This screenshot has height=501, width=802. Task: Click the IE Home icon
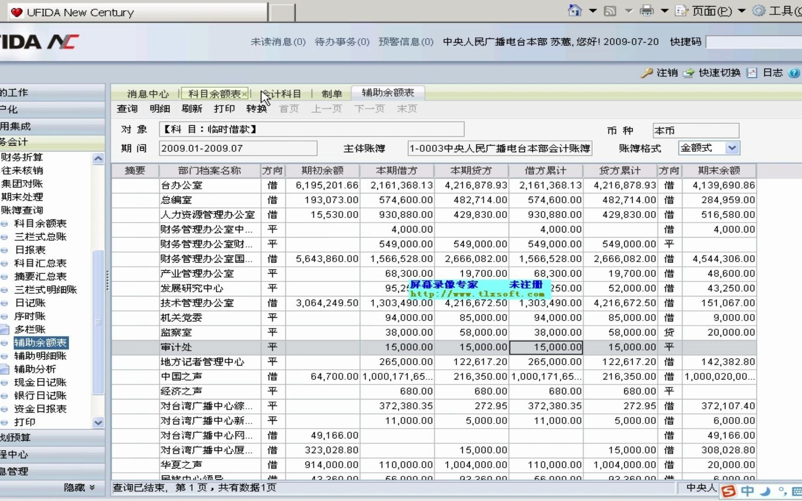coord(575,10)
